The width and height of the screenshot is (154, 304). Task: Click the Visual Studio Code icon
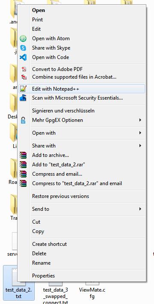[x=23, y=57]
